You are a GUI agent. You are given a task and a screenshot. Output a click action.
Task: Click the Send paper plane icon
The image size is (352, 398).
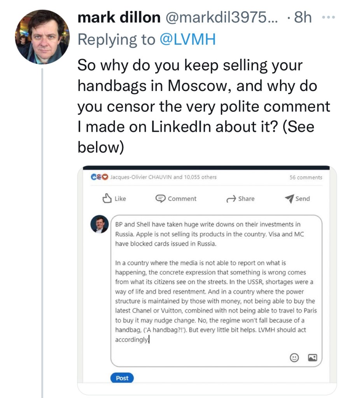pos(289,199)
